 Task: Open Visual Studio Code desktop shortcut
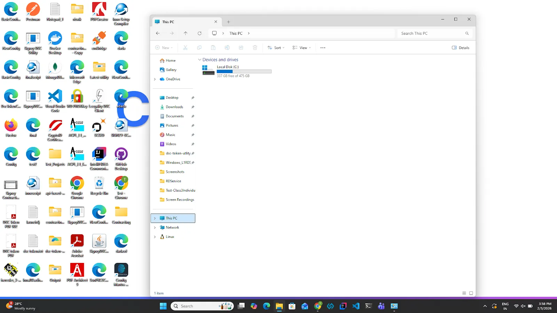tap(55, 101)
